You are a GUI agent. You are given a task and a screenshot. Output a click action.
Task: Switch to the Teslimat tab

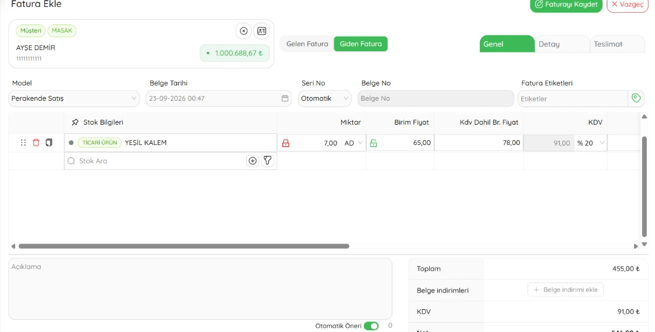[x=617, y=44]
